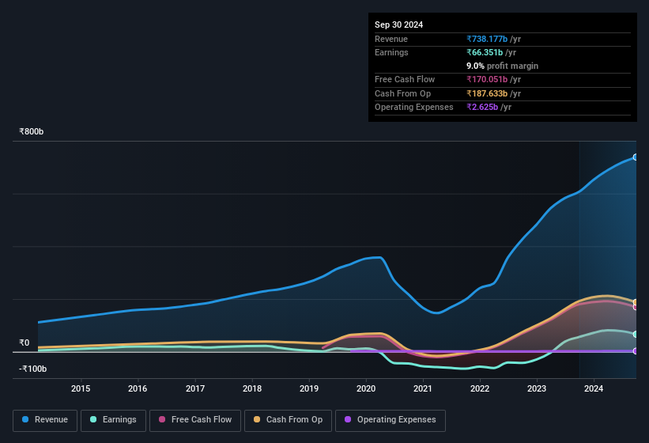Click the Revenue line endpoint marker
Screen dimensions: 649x443
(635, 157)
